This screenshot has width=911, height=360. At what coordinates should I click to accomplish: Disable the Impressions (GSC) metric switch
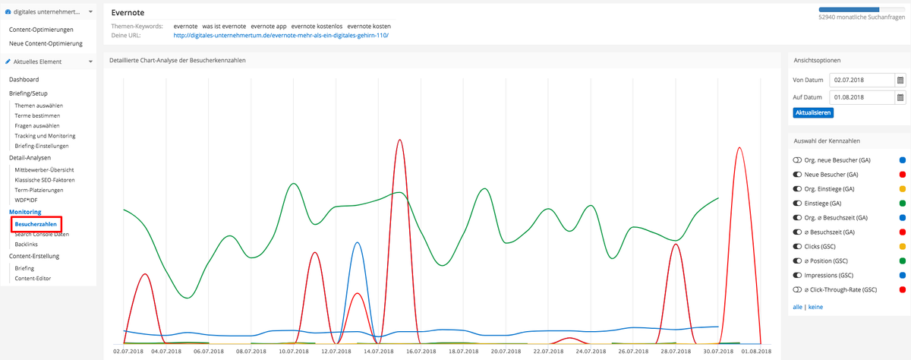coord(797,275)
